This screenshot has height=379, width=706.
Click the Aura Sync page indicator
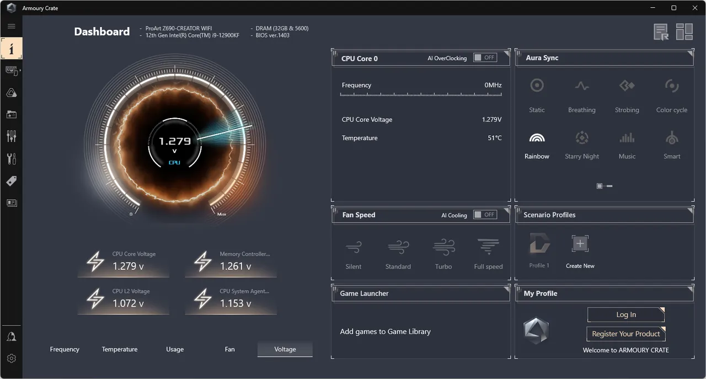605,186
